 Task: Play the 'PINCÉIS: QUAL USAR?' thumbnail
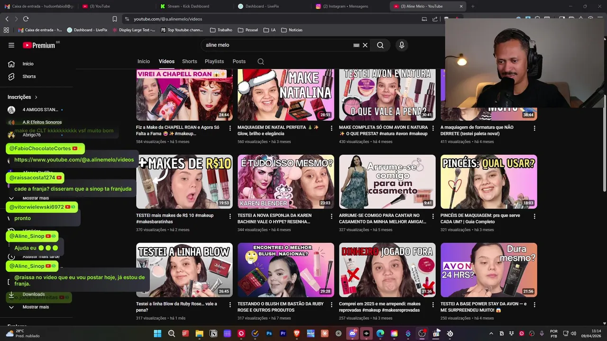(x=489, y=182)
